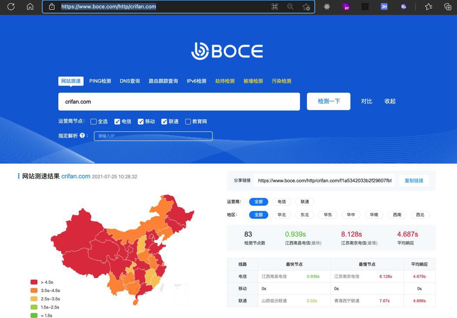This screenshot has width=457, height=318.
Task: Click the share link URL field
Action: pos(324,181)
